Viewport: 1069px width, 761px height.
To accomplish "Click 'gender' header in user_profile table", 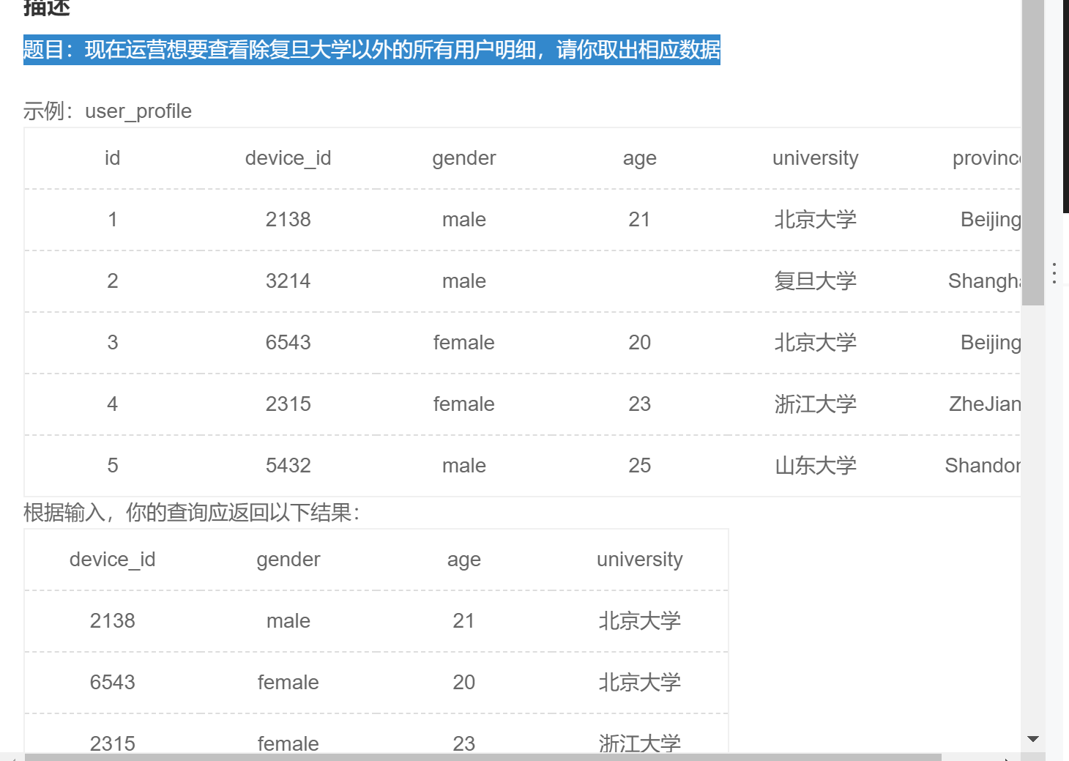I will (x=464, y=158).
